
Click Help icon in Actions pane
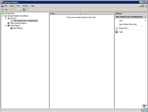pos(117,32)
